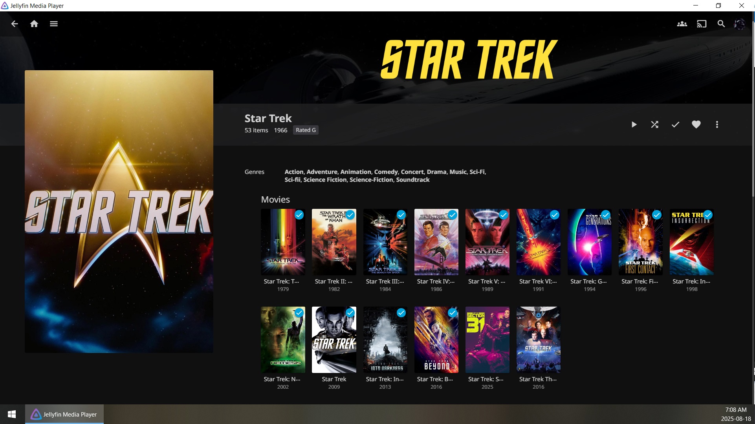This screenshot has width=755, height=424.
Task: Toggle the played checkmark on Star Trek Beyond poster
Action: pos(453,313)
